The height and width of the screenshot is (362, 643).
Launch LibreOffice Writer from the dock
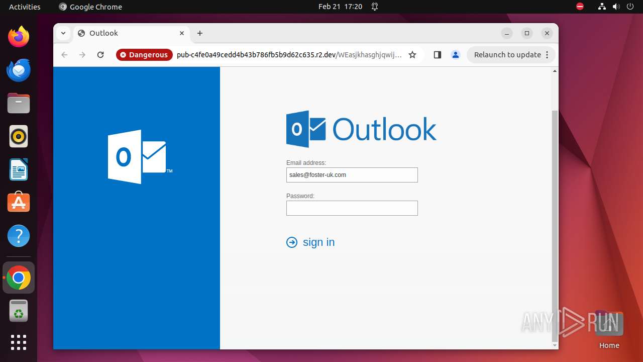pos(19,169)
